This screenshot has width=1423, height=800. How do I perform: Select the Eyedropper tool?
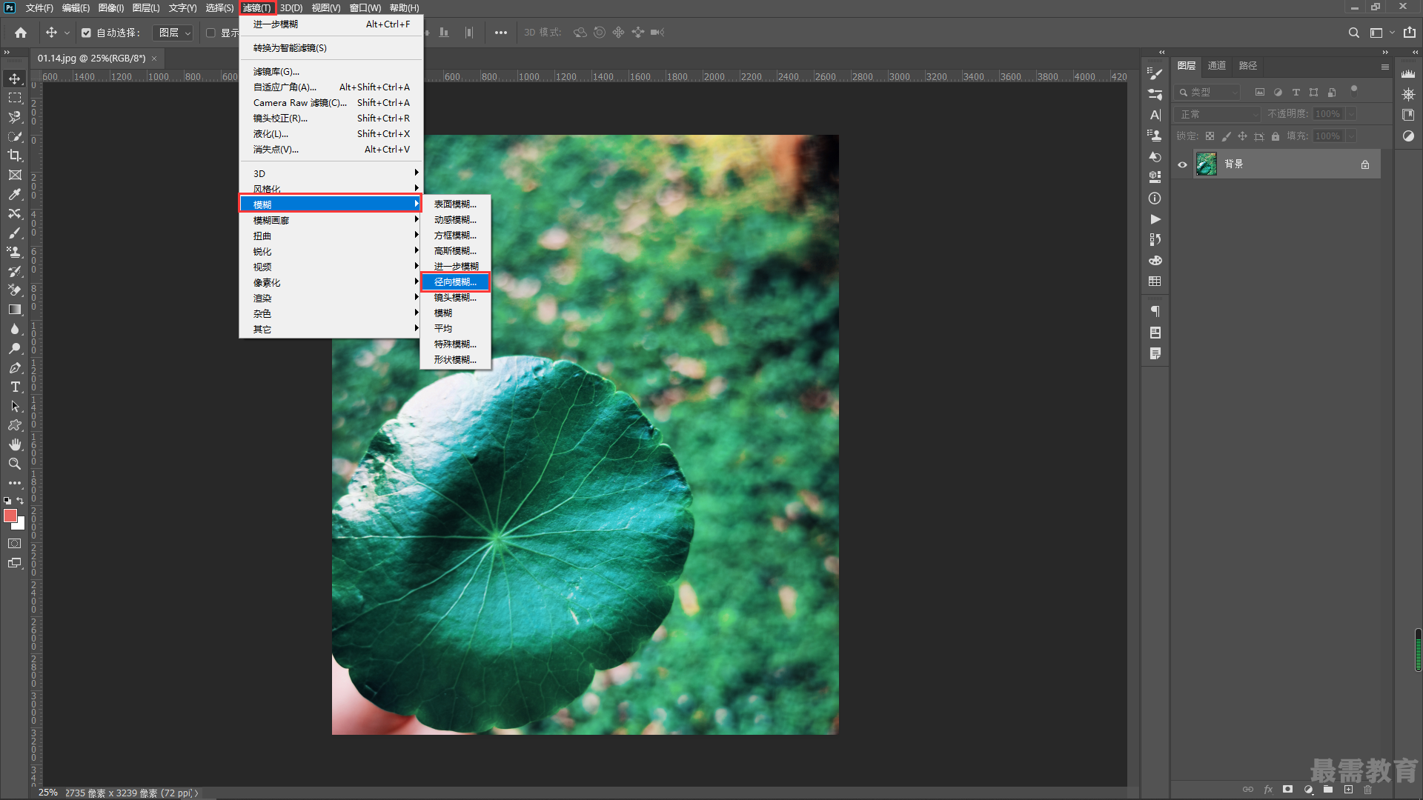pos(15,194)
